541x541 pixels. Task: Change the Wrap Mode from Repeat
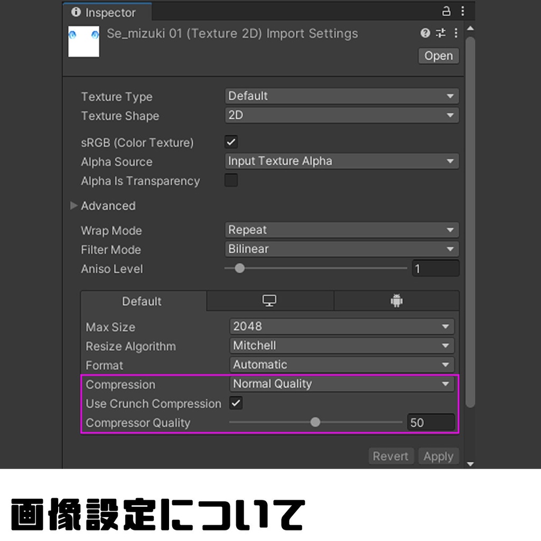(x=341, y=229)
